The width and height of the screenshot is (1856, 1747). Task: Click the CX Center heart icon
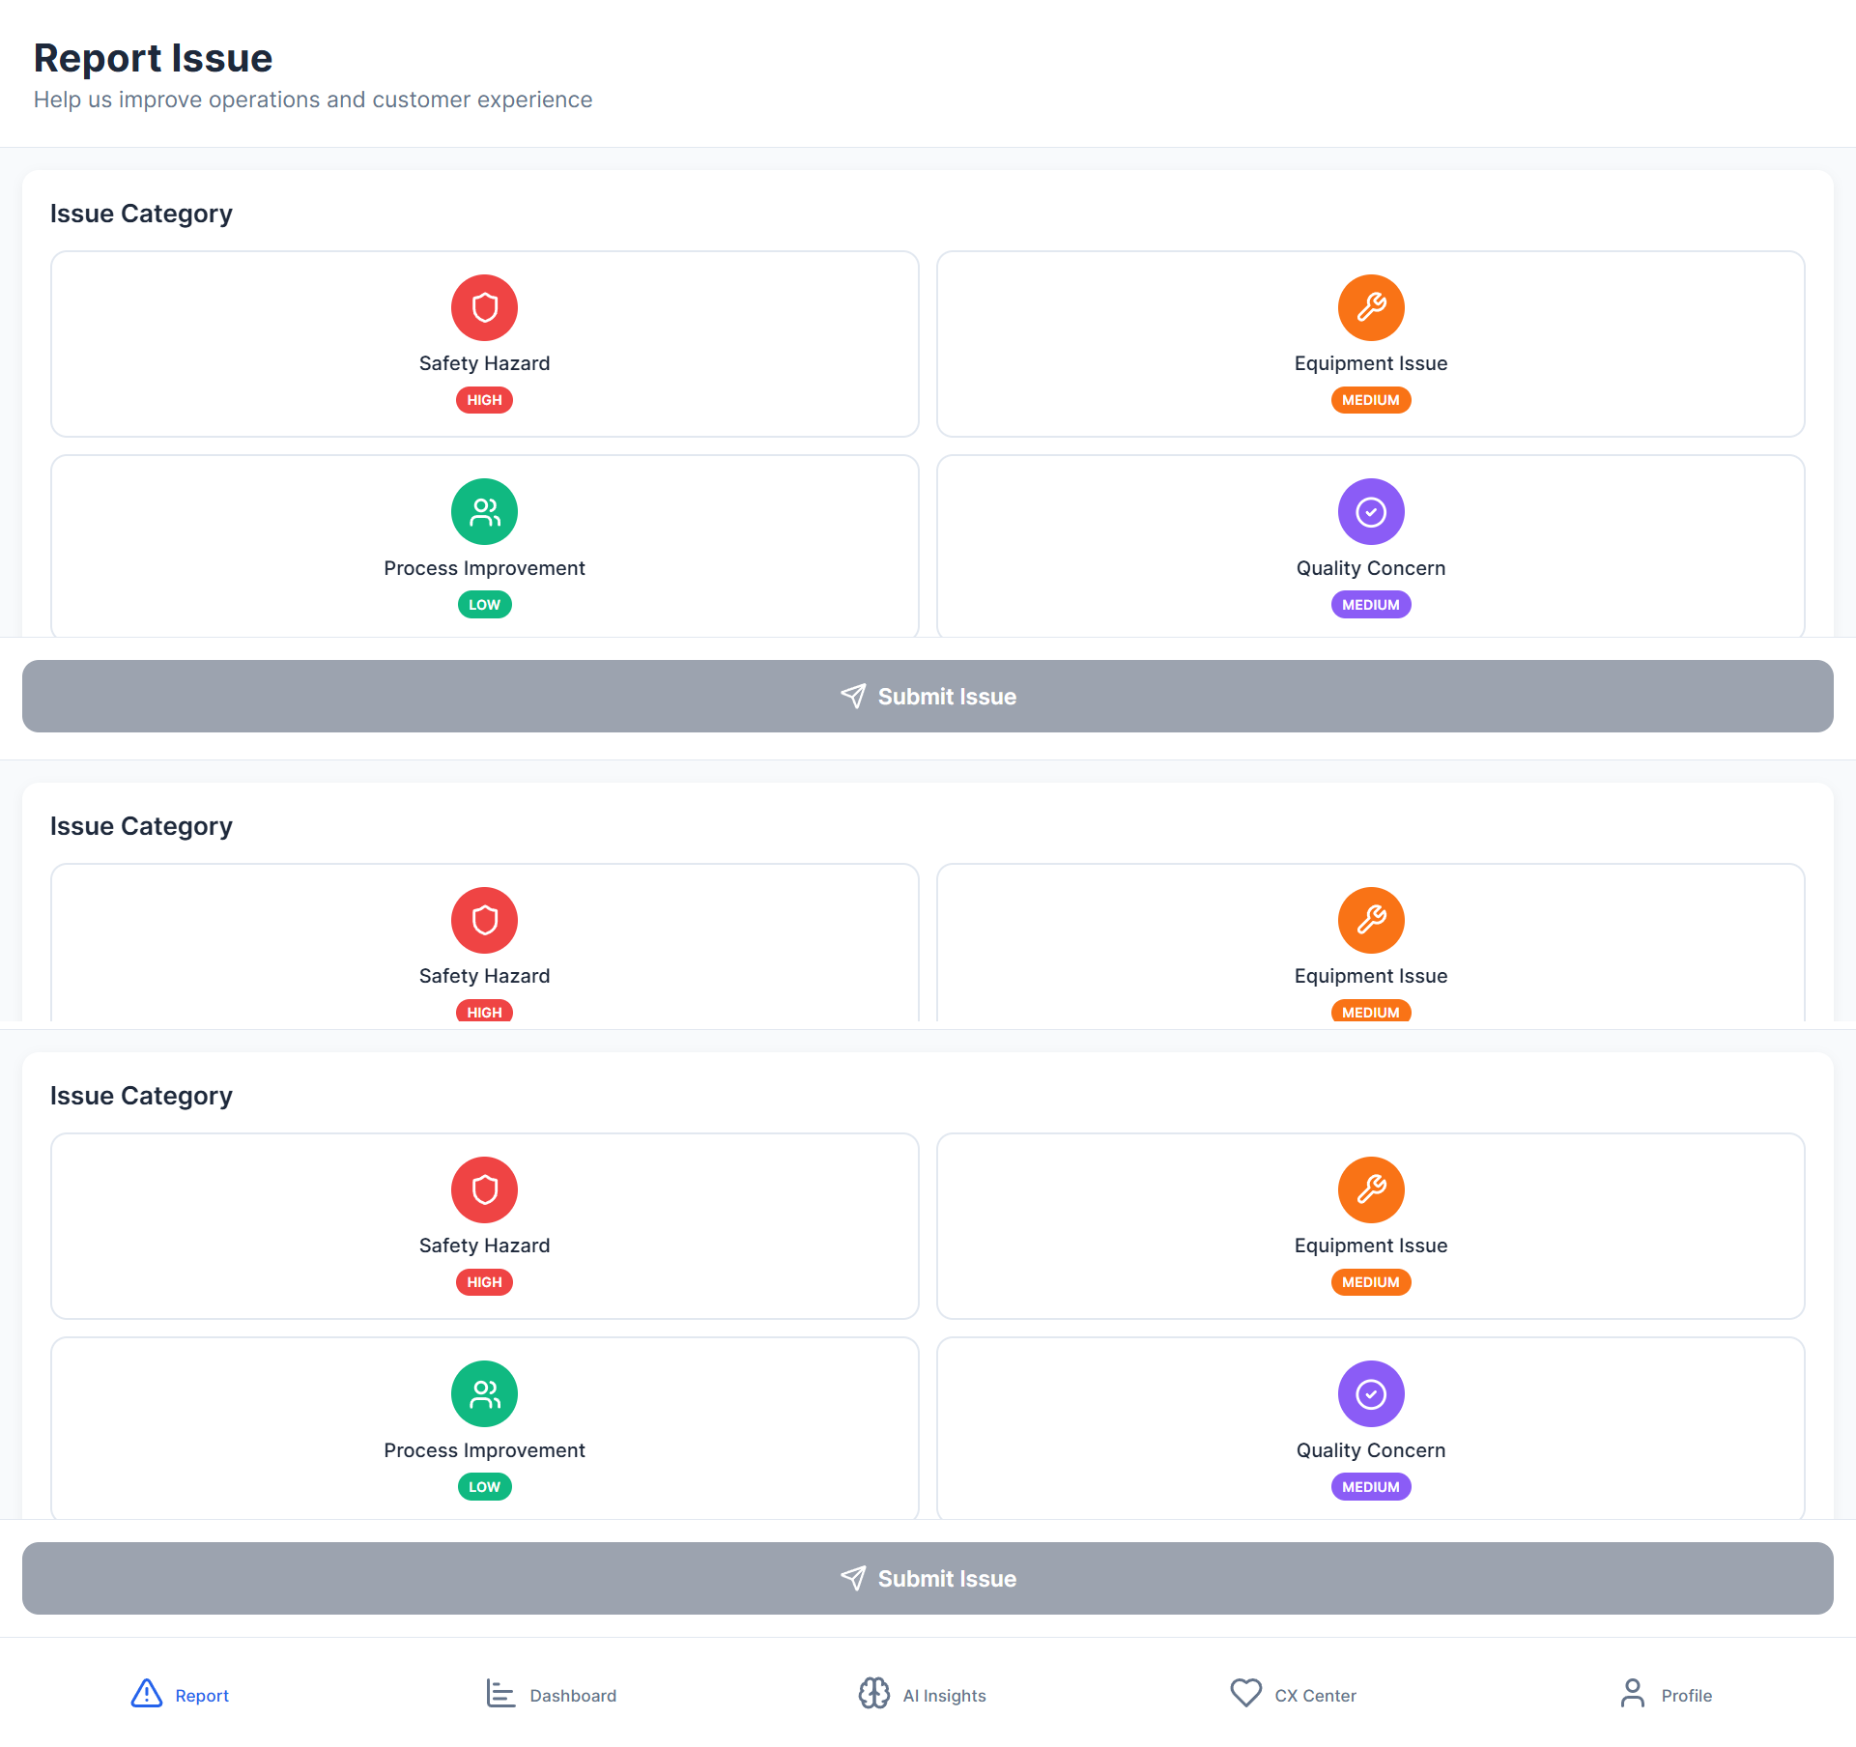click(1245, 1694)
